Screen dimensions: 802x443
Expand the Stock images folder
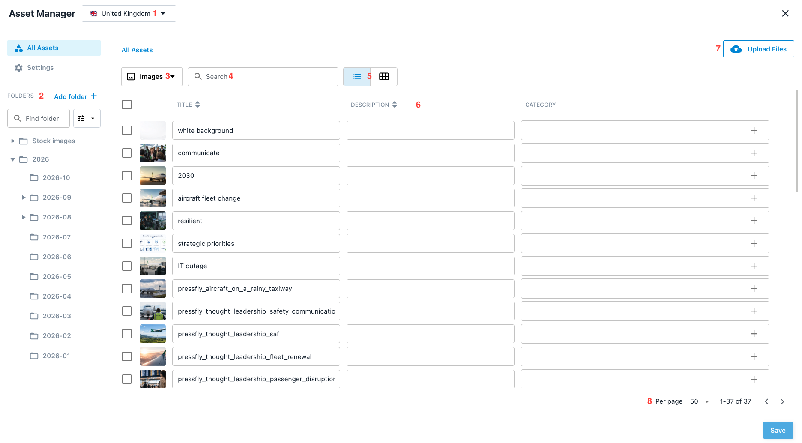coord(13,141)
